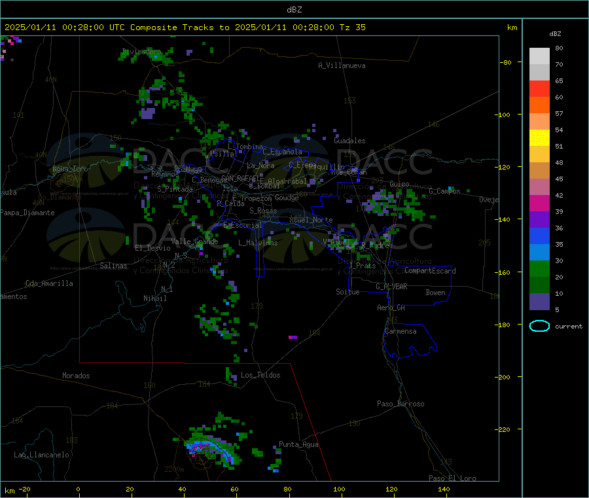Click the Paso_Barroso label

[401, 404]
